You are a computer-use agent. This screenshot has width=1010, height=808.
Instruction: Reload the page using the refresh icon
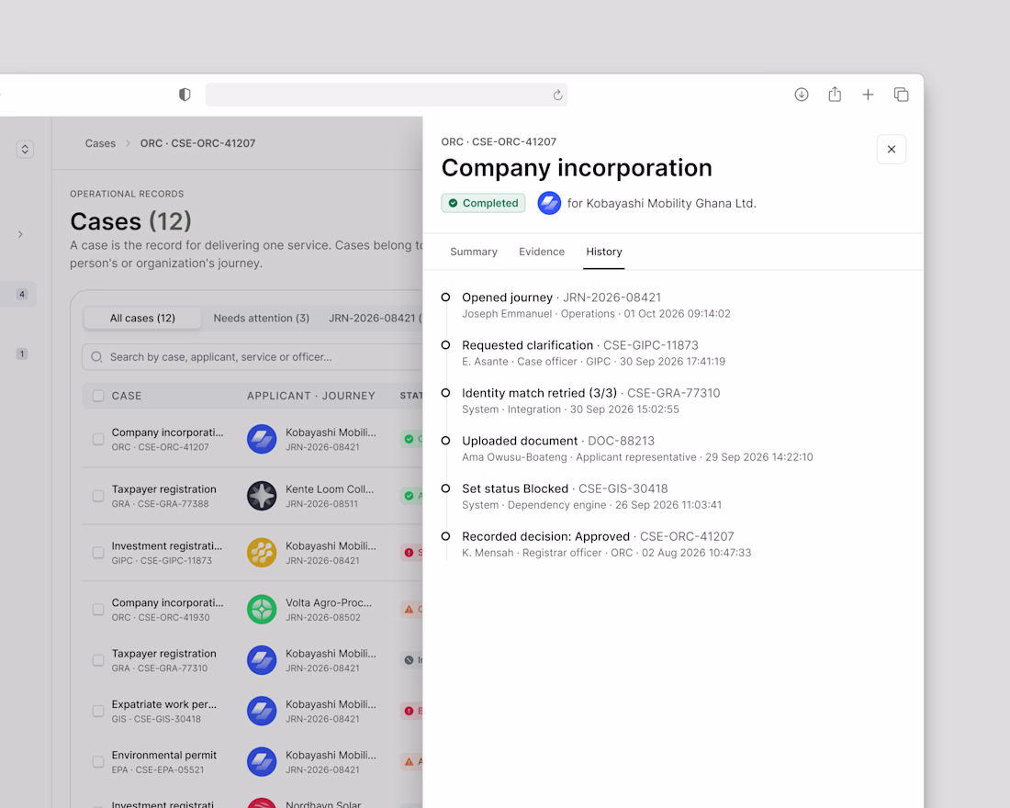pos(558,95)
